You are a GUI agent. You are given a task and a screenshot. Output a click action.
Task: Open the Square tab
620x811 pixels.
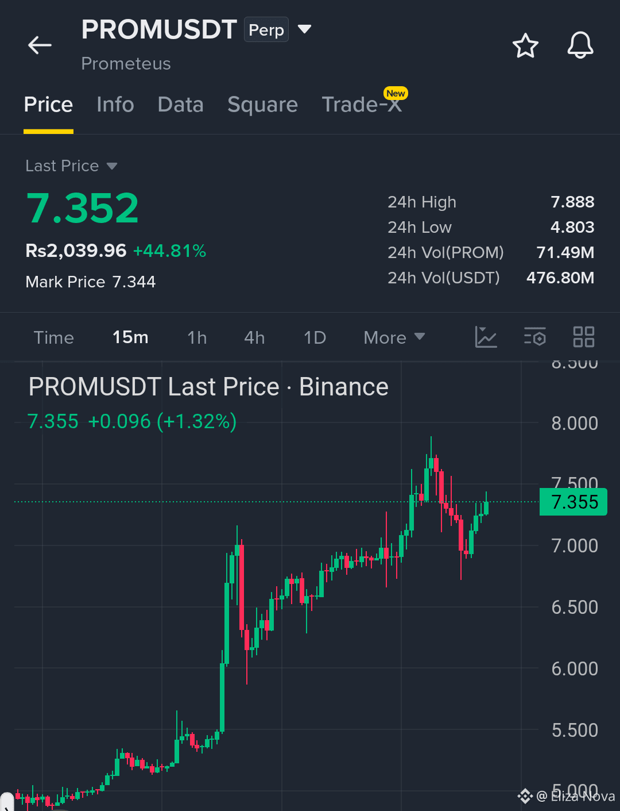point(263,105)
